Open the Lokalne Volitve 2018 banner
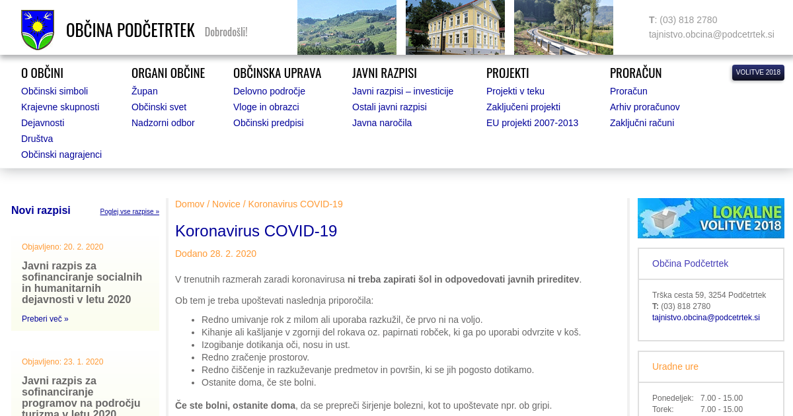This screenshot has height=416, width=793. coord(710,218)
